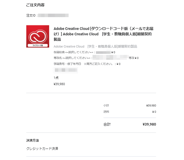Click the 1点 quantity text

pyautogui.click(x=56, y=78)
